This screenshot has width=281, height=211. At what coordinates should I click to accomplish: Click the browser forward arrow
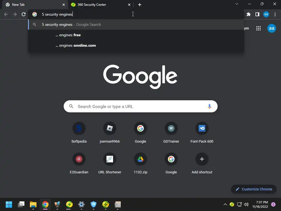coord(15,14)
